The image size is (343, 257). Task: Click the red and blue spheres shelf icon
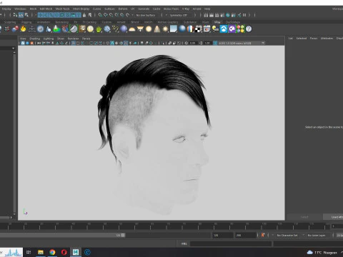click(15, 29)
